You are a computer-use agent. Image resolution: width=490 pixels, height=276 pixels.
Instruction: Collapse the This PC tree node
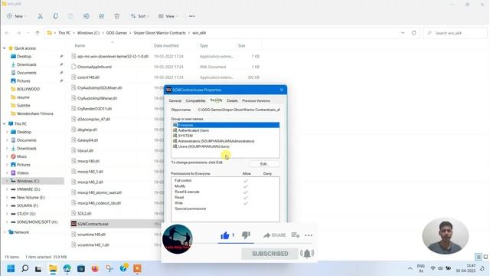5,124
